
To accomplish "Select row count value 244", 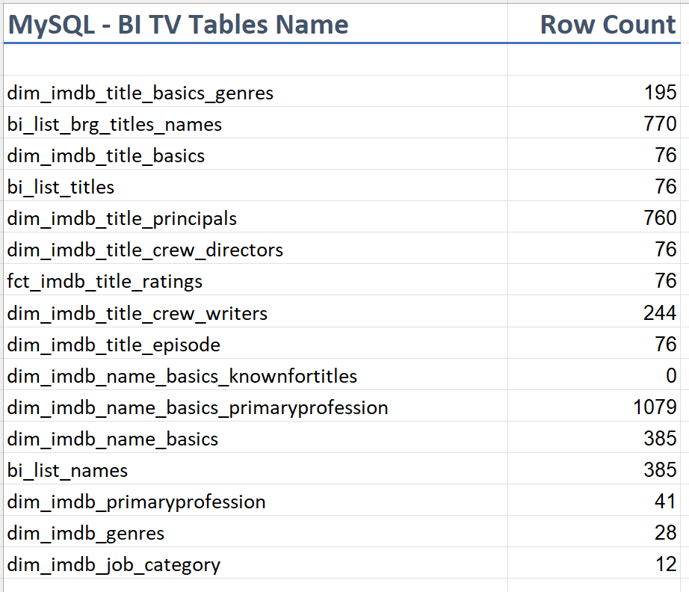I will 594,312.
